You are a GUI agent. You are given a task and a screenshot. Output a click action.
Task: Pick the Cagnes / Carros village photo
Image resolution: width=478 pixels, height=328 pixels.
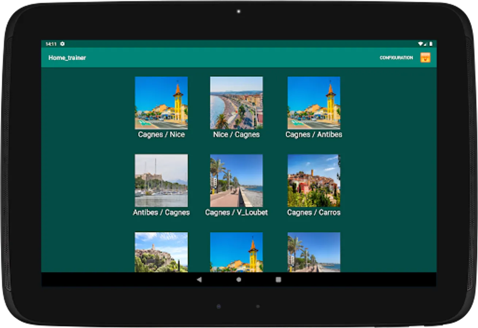(314, 180)
